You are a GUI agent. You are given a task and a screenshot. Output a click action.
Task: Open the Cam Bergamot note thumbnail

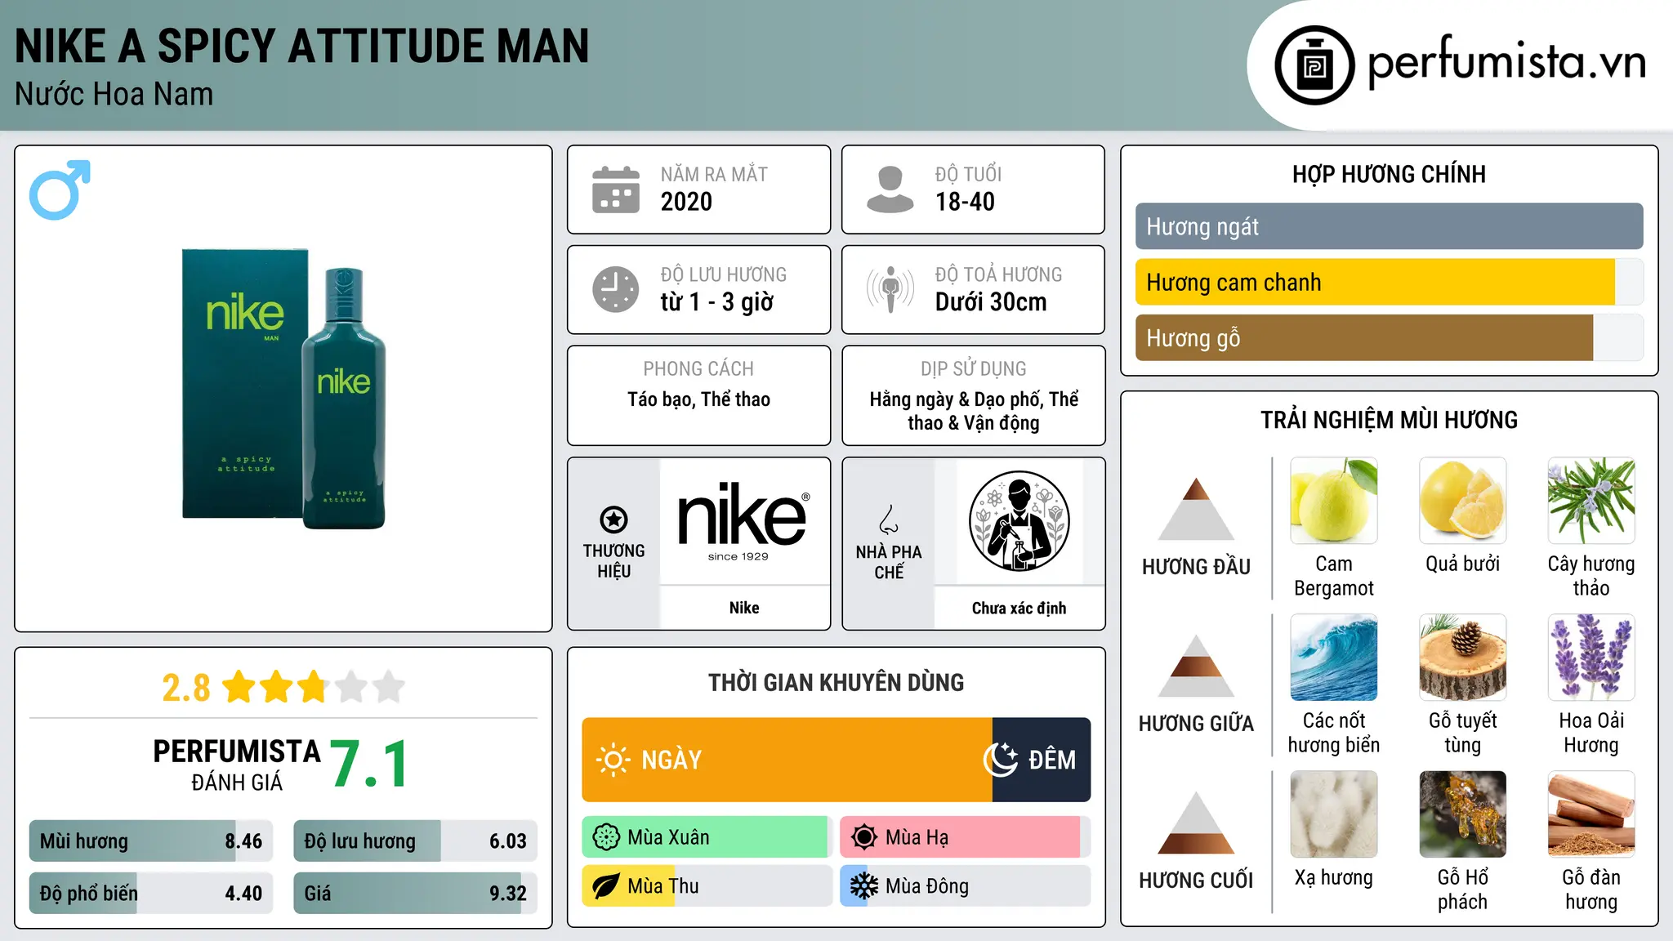pos(1333,500)
